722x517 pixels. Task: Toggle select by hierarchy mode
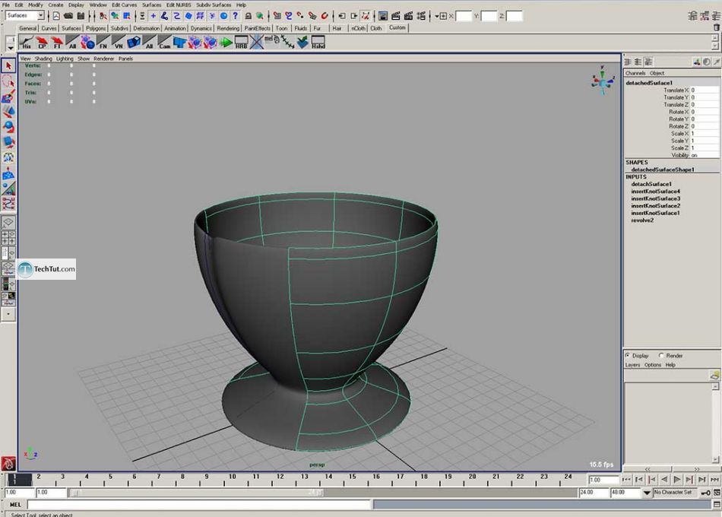(x=103, y=16)
